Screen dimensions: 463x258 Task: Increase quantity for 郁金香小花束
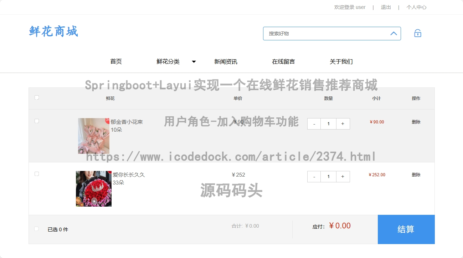tap(343, 124)
